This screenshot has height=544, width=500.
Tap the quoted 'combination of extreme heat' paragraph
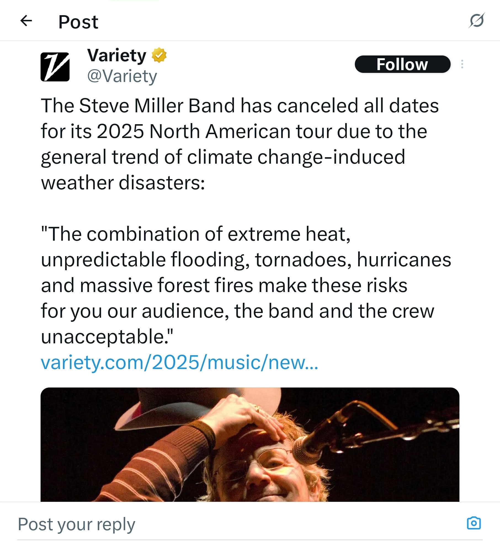click(x=246, y=285)
